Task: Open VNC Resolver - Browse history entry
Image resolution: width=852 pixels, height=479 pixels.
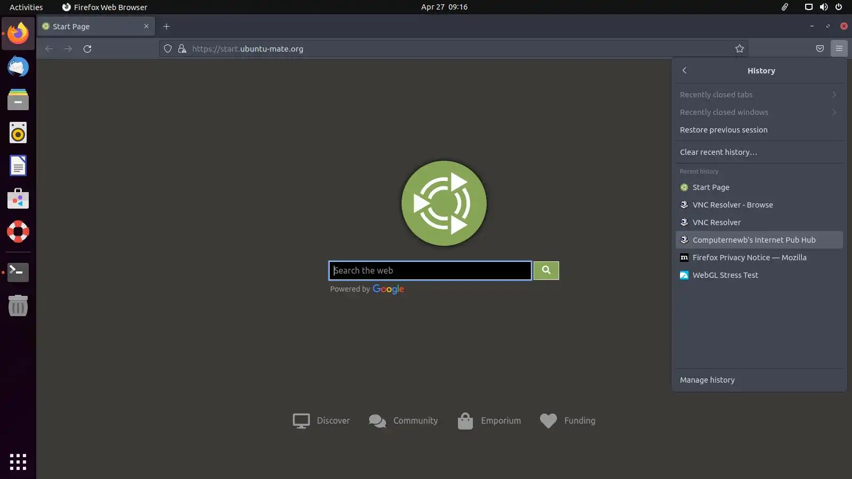Action: pyautogui.click(x=759, y=205)
